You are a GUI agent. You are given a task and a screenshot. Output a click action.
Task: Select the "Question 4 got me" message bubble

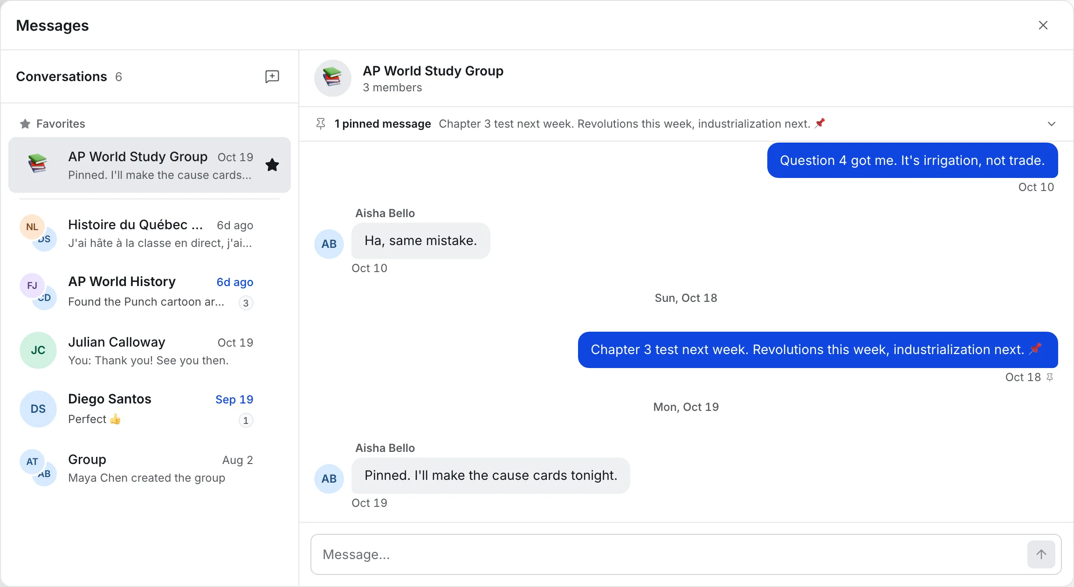tap(912, 160)
